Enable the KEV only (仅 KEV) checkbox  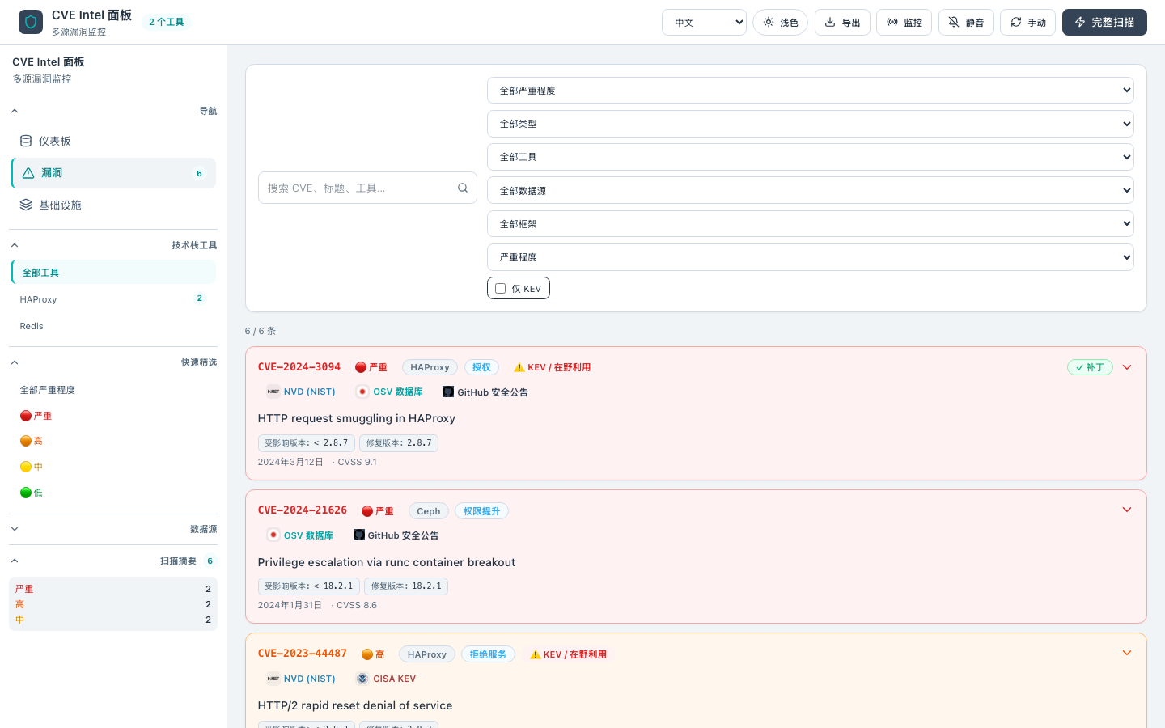coord(501,289)
